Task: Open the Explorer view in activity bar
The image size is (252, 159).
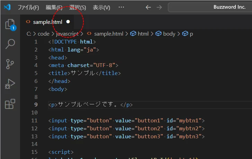Action: 10,25
